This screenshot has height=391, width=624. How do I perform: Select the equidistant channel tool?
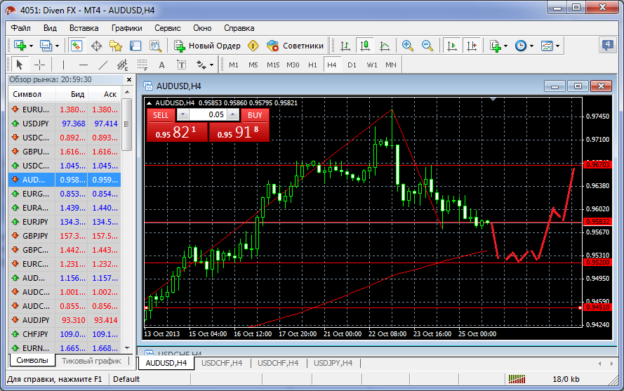pyautogui.click(x=122, y=65)
